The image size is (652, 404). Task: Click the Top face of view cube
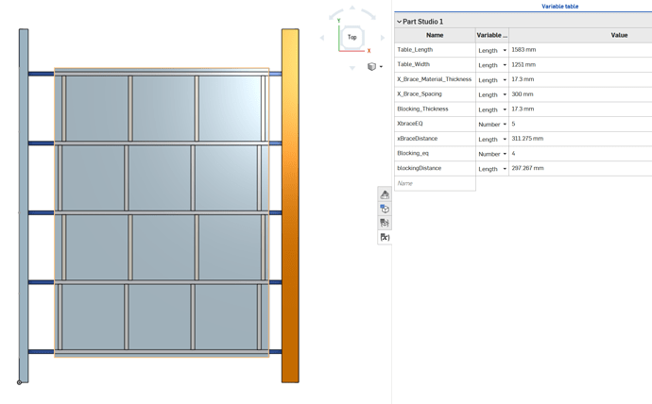click(x=352, y=38)
